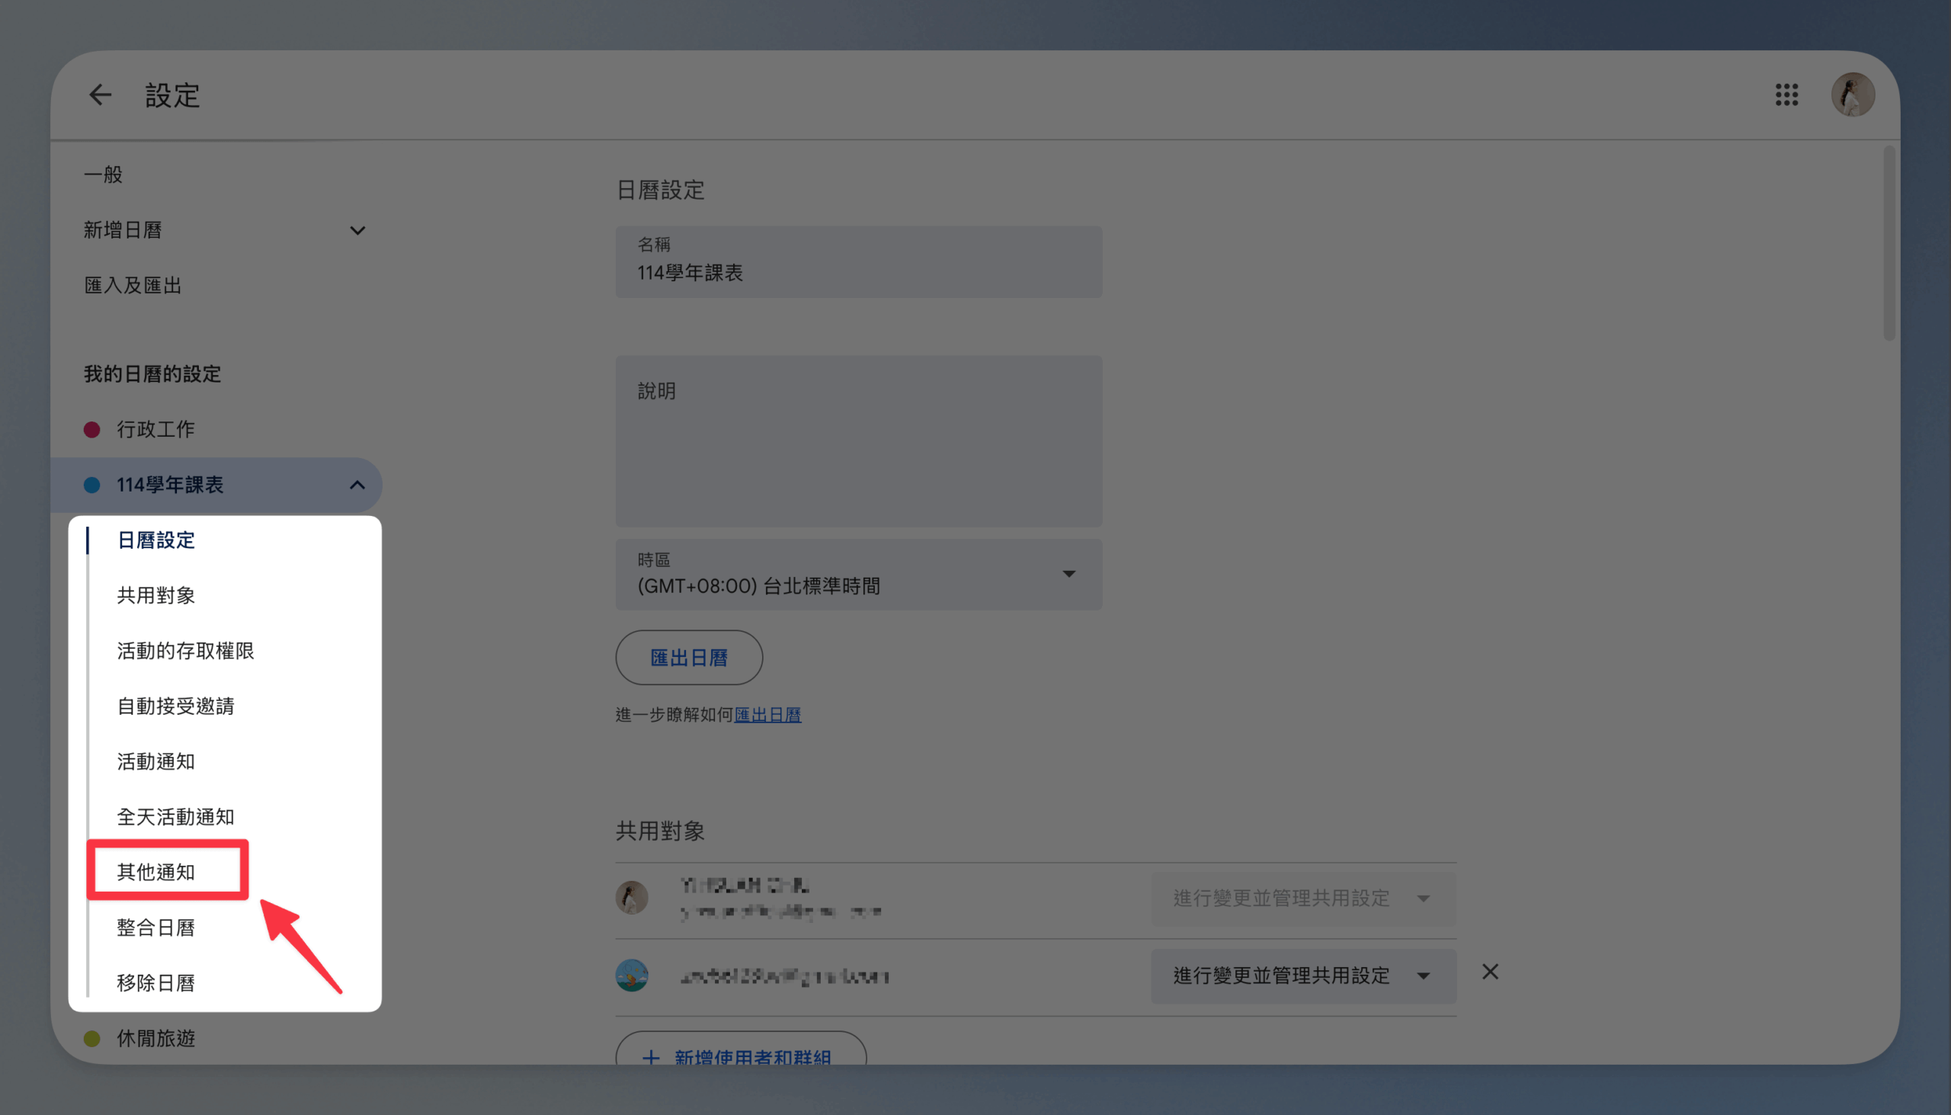
Task: Click the plus icon in 新增使用者和群組
Action: coord(651,1058)
